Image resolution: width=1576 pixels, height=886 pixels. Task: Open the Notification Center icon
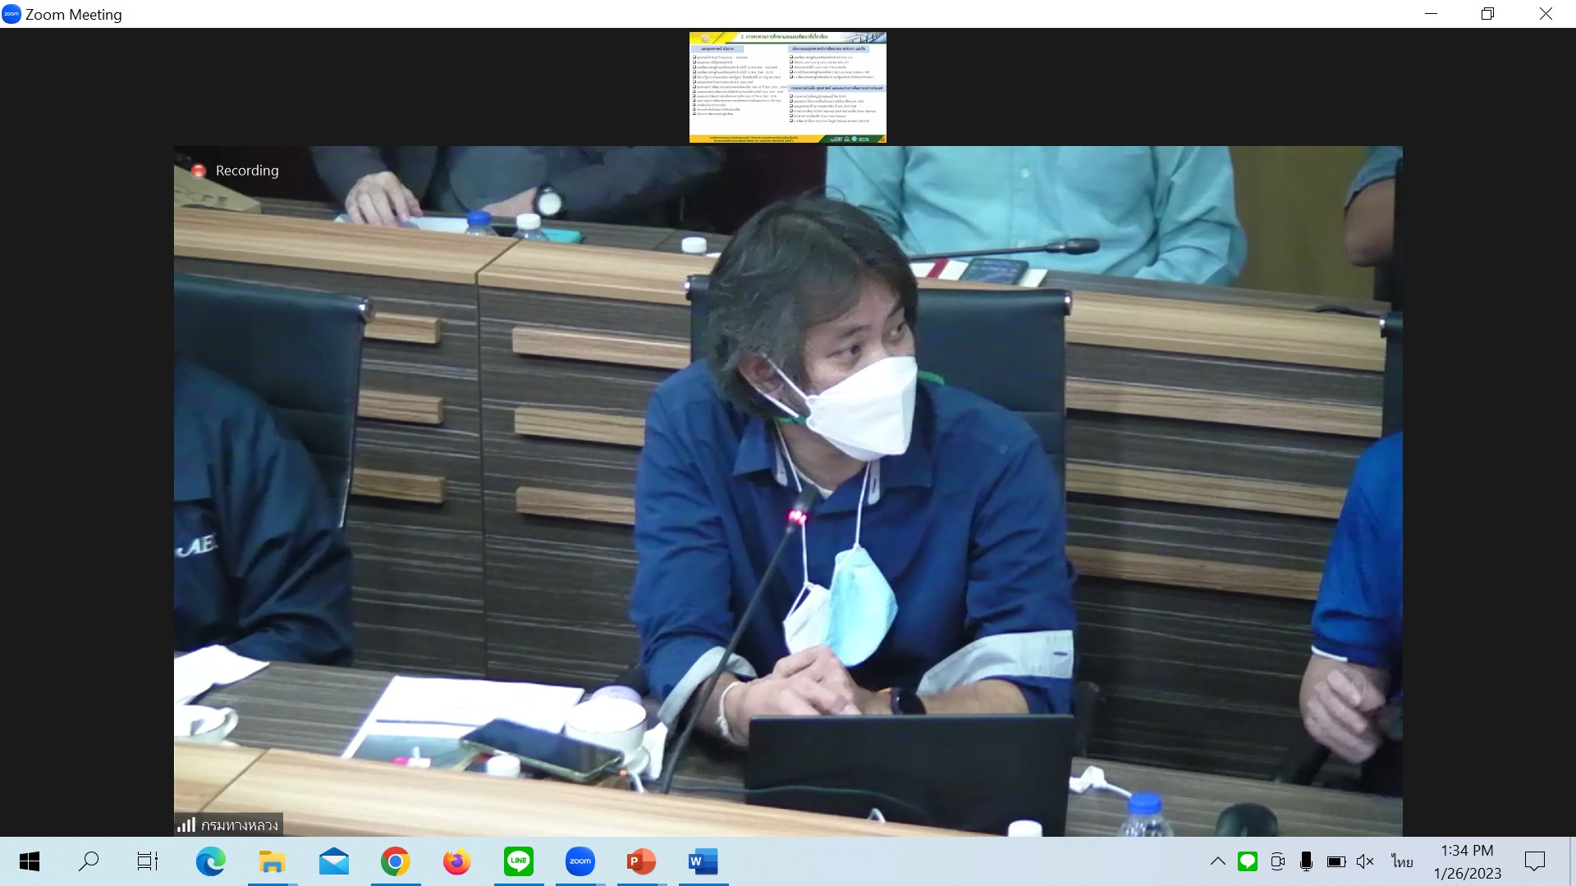click(x=1534, y=861)
